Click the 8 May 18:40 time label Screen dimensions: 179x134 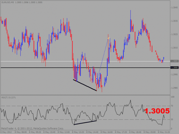135,132
